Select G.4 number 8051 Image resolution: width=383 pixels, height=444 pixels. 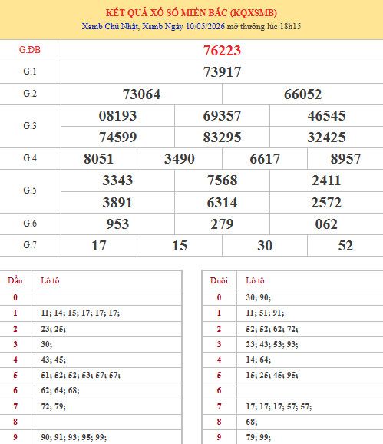98,158
